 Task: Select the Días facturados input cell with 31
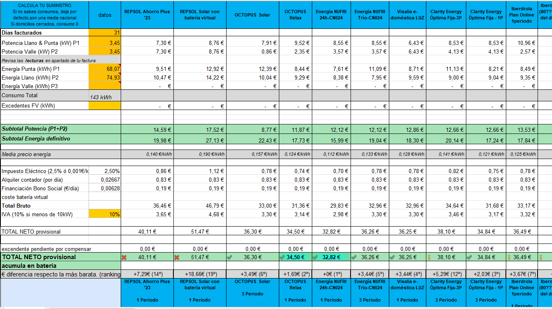pos(105,33)
